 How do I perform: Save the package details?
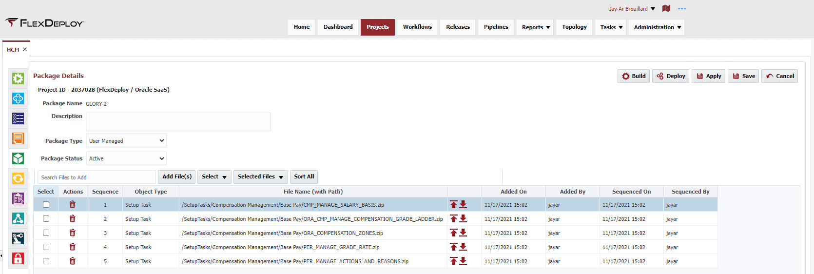[743, 76]
